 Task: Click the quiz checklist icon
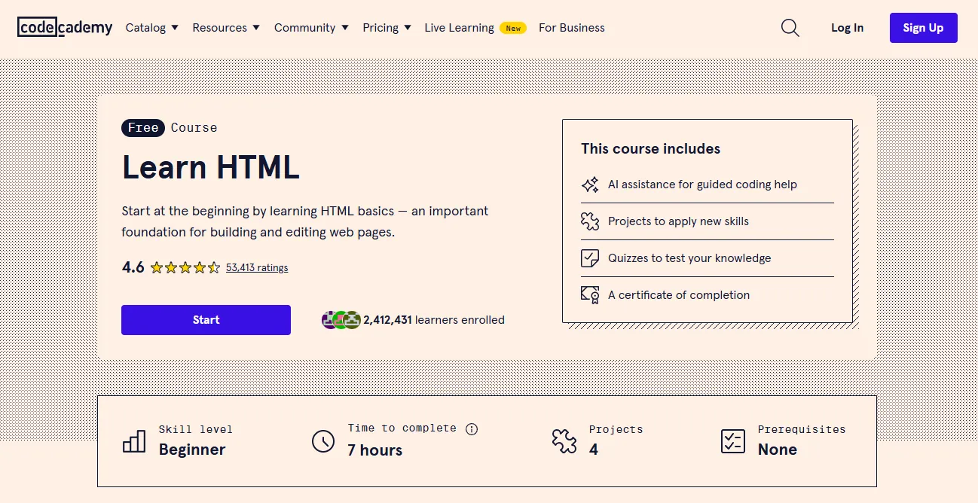(590, 258)
